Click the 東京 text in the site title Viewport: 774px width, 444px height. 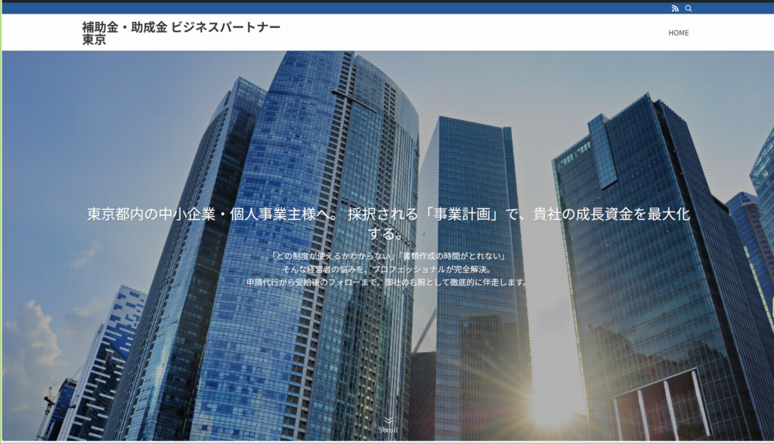pyautogui.click(x=94, y=40)
